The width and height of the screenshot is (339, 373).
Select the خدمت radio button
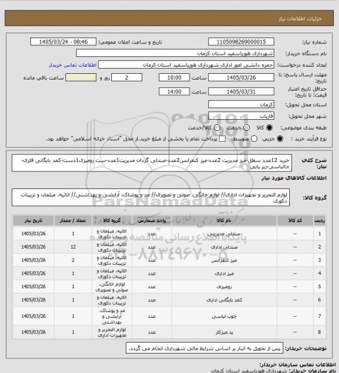pos(246,128)
